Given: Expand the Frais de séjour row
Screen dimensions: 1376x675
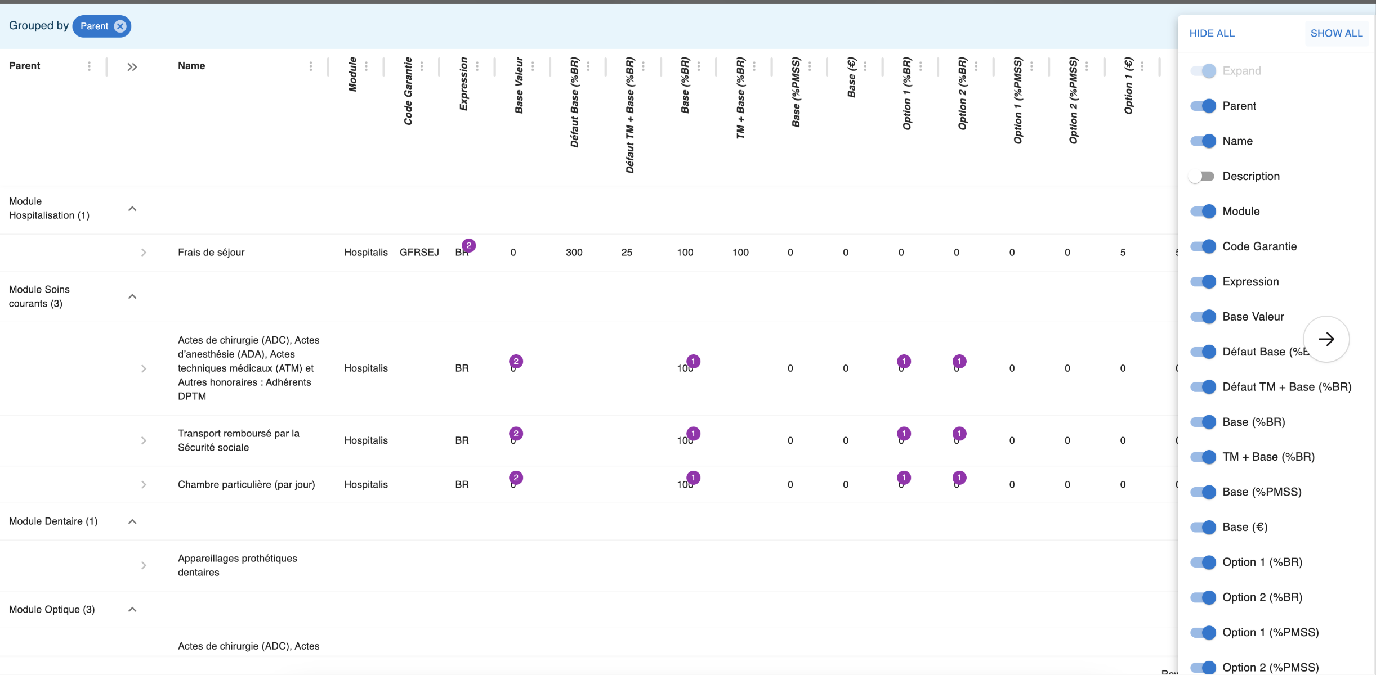Looking at the screenshot, I should 144,253.
